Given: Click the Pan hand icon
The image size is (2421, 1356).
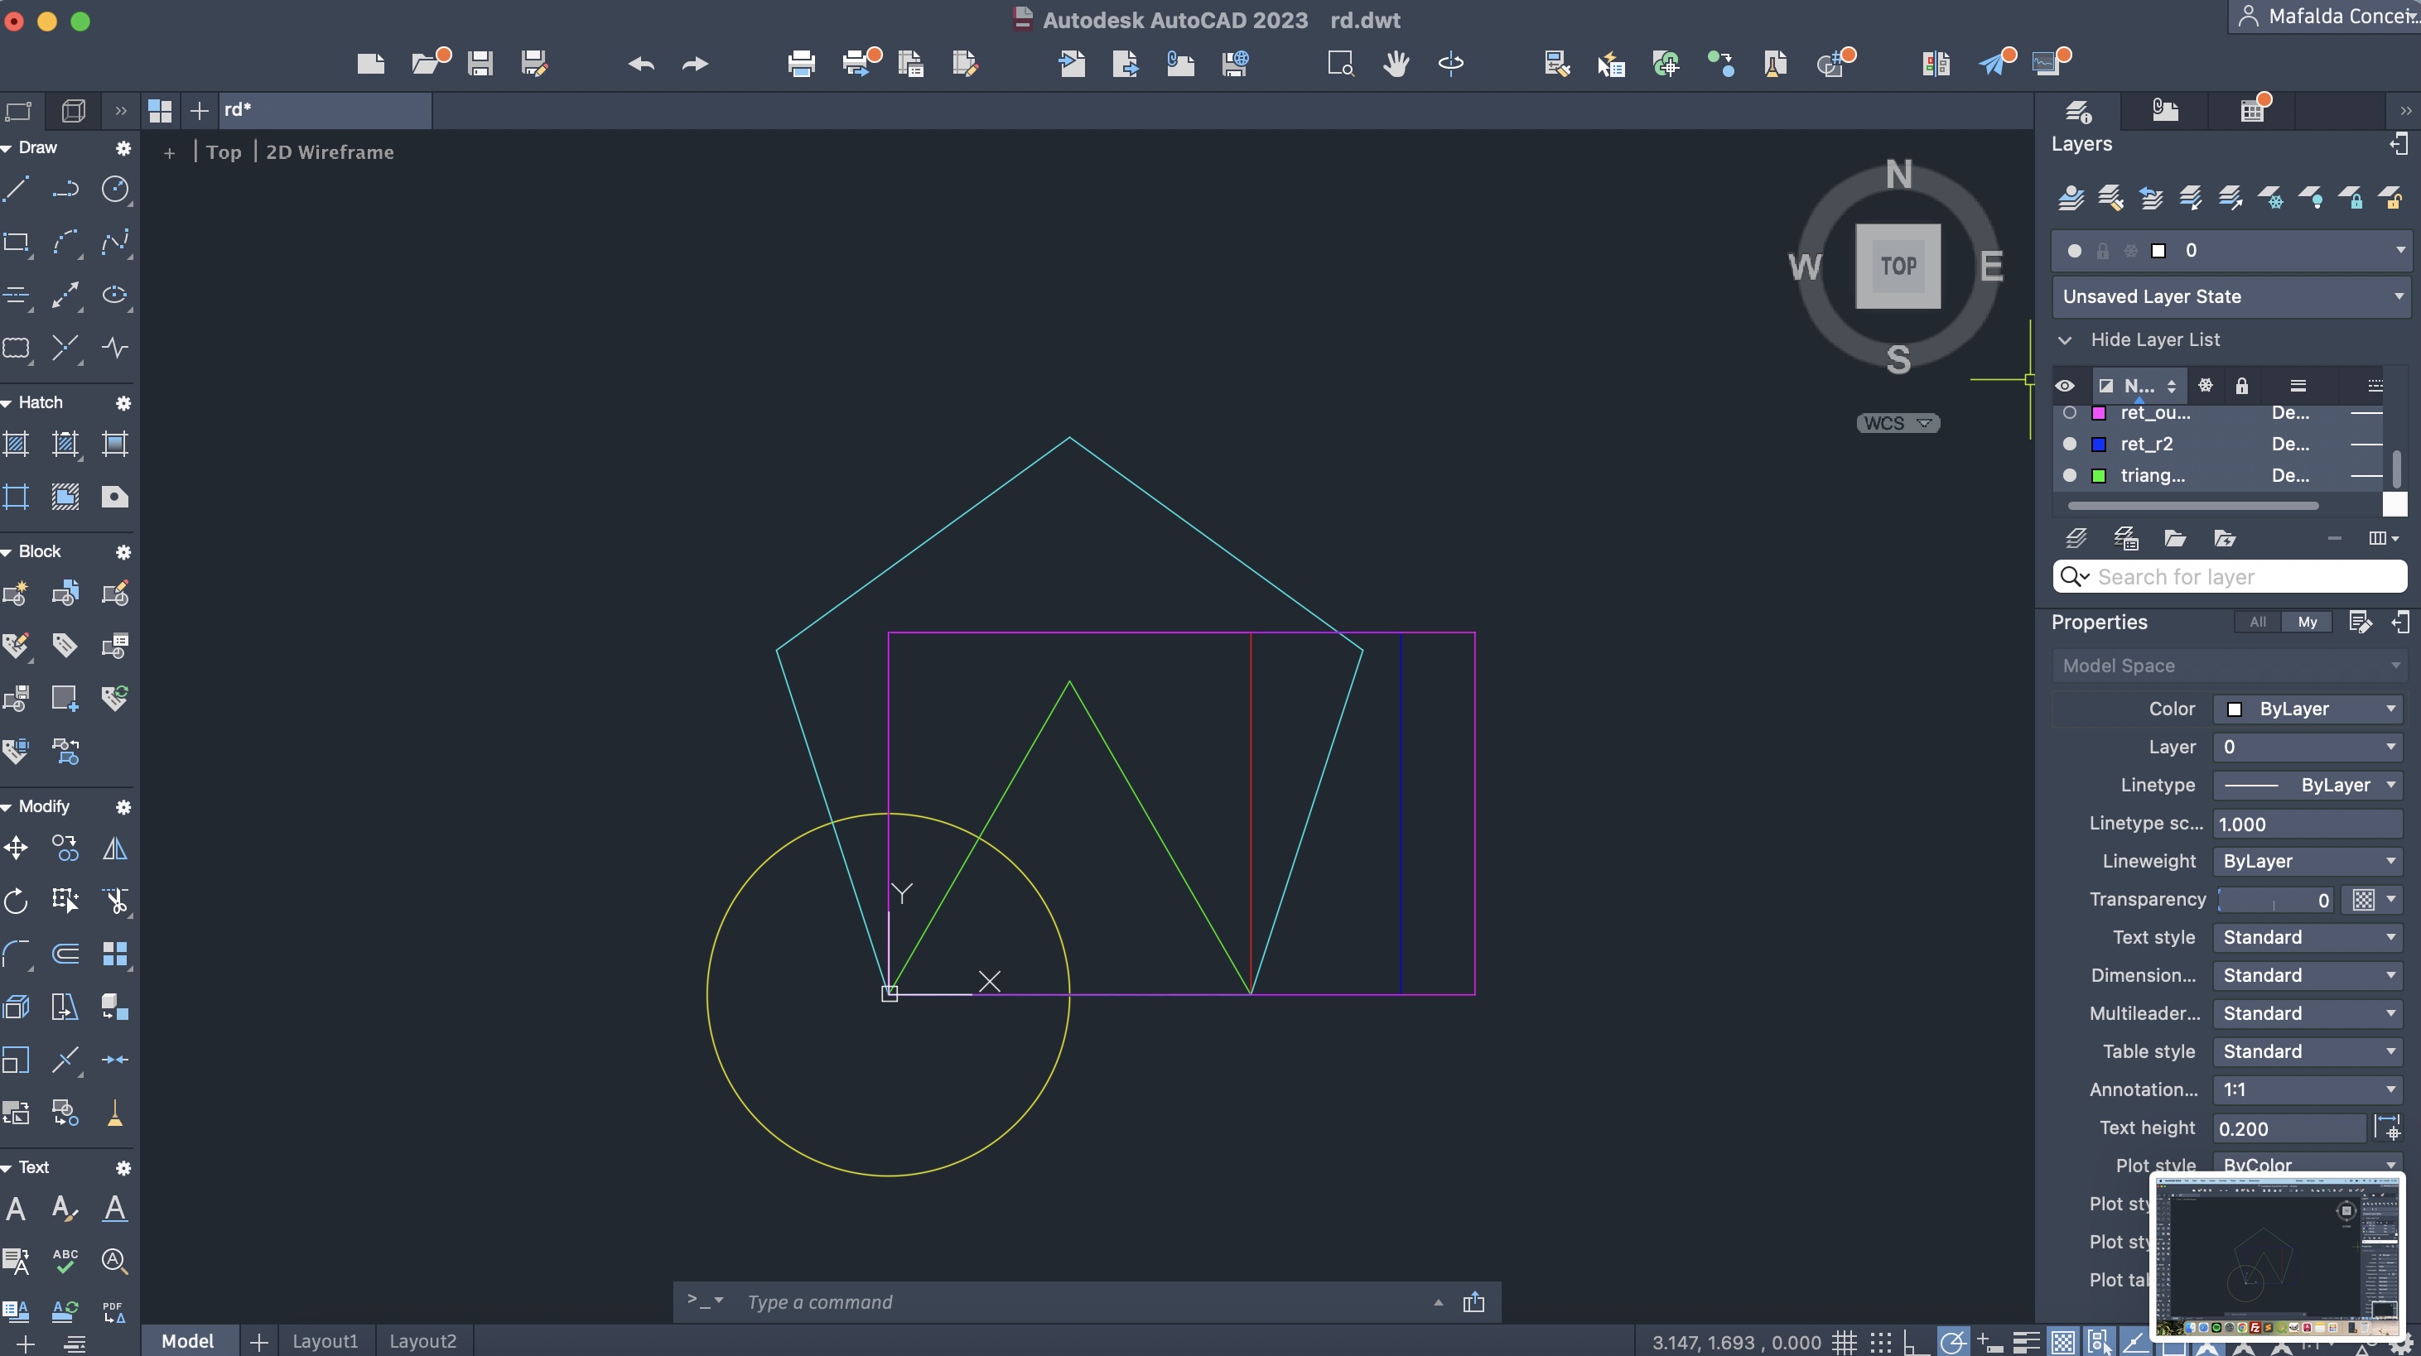Looking at the screenshot, I should 1396,64.
